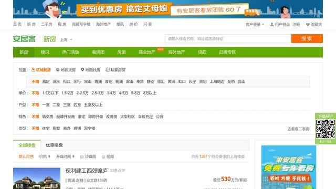Click the 去看看二手房 link
Screen dimensions: 336x189
(x=298, y=129)
